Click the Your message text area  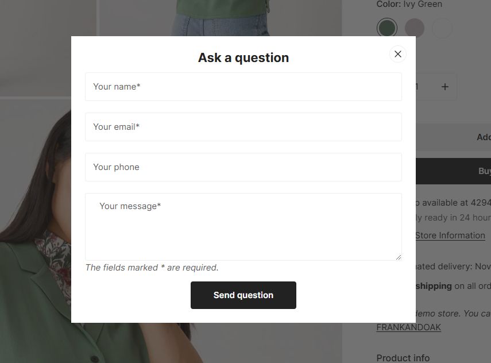243,227
